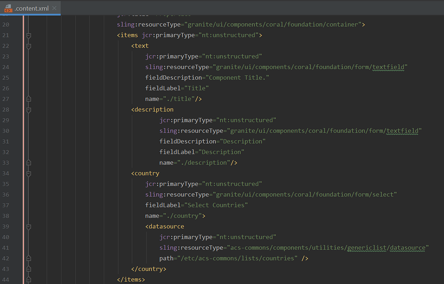
Task: Click jcr:primaryType attribute on line 35
Action: click(x=204, y=184)
